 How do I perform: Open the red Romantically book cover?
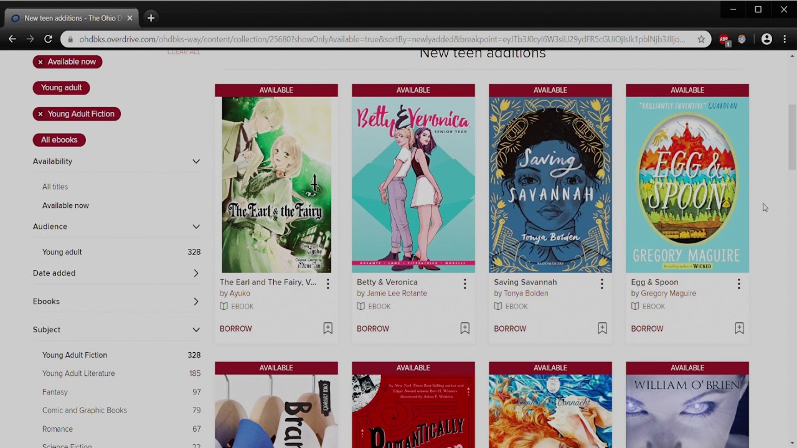coord(413,411)
